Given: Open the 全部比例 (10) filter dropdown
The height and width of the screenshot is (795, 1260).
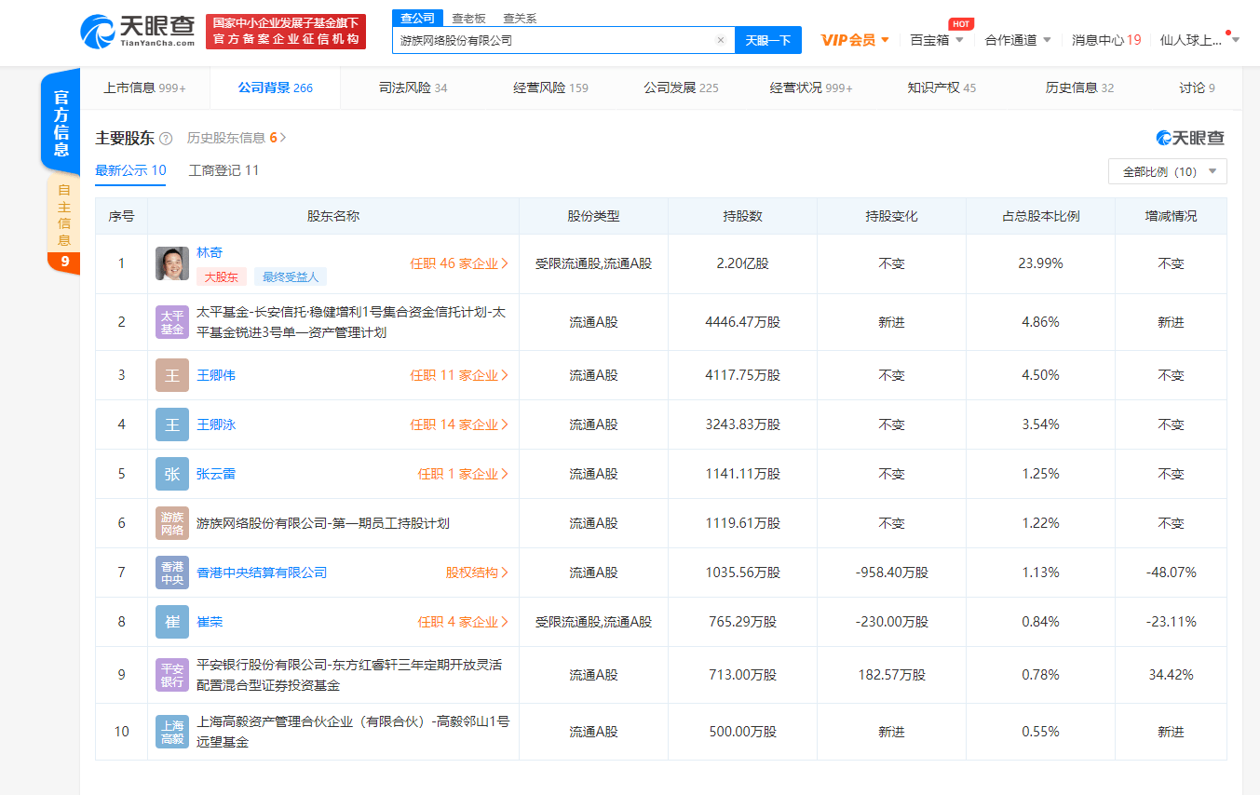Looking at the screenshot, I should [x=1168, y=171].
